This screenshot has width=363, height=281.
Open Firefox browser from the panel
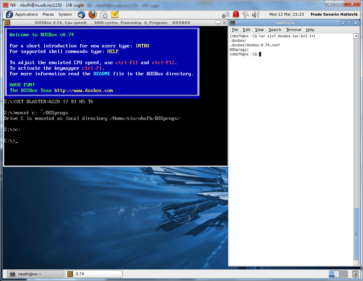[x=92, y=14]
